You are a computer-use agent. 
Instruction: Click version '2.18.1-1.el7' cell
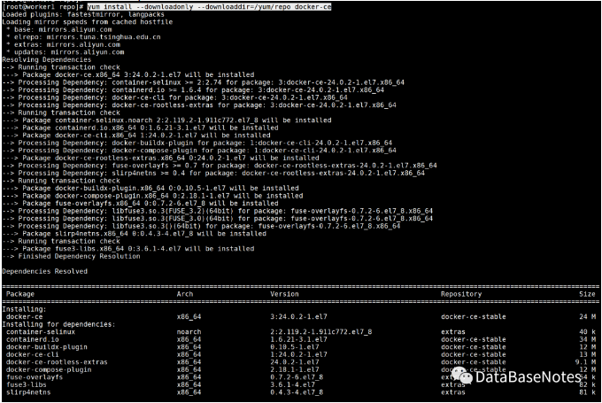point(295,369)
